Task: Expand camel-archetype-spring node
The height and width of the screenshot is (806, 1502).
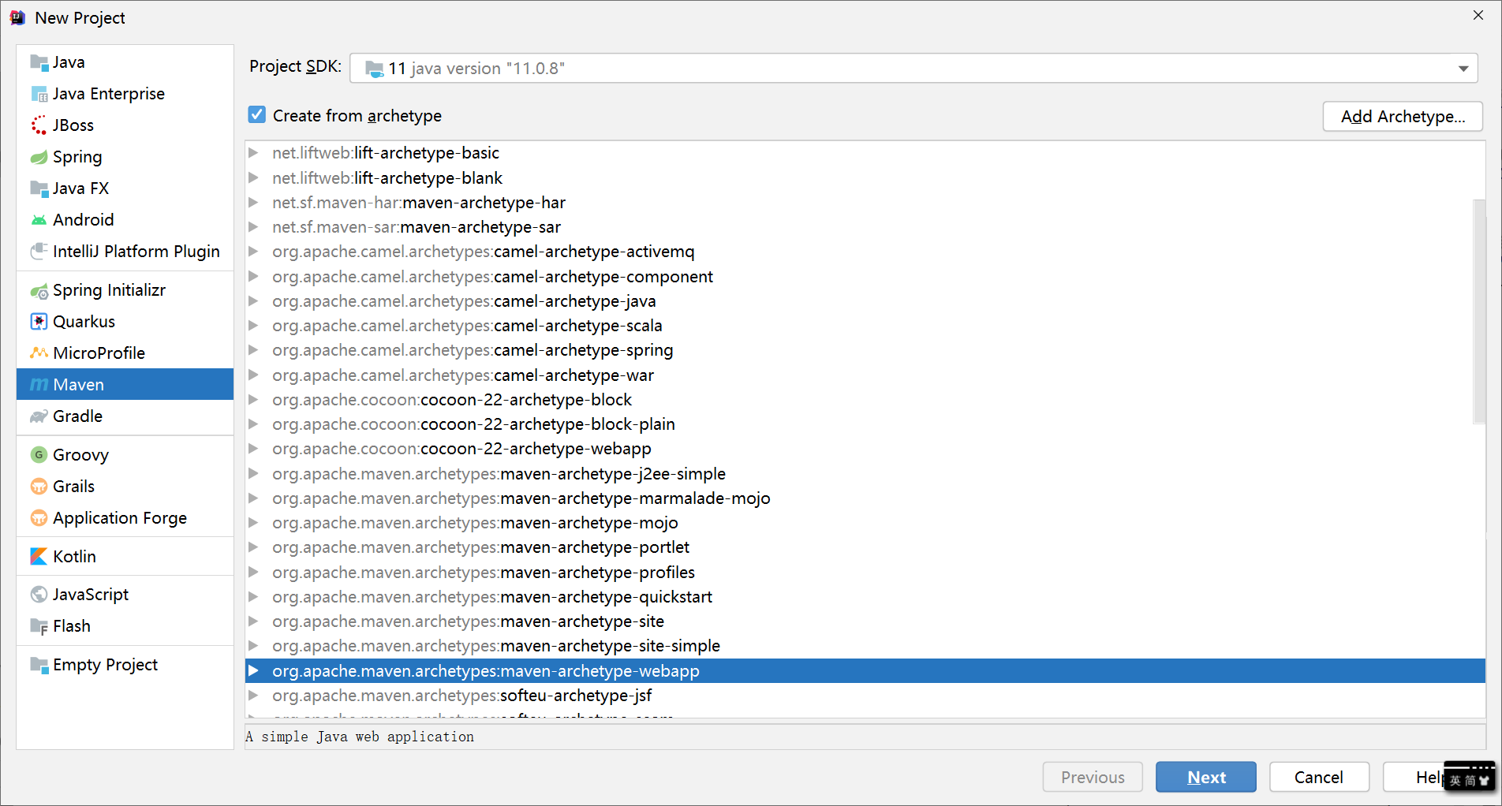Action: coord(253,349)
